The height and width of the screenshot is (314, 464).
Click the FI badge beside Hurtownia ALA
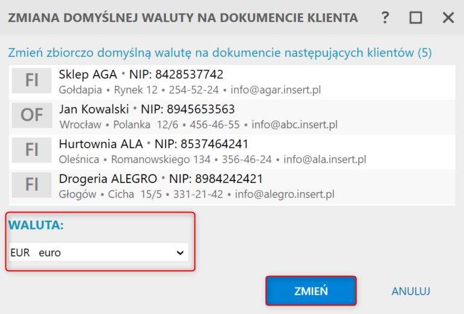click(x=31, y=150)
